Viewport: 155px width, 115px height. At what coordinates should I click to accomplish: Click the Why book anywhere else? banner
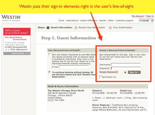pos(17,31)
